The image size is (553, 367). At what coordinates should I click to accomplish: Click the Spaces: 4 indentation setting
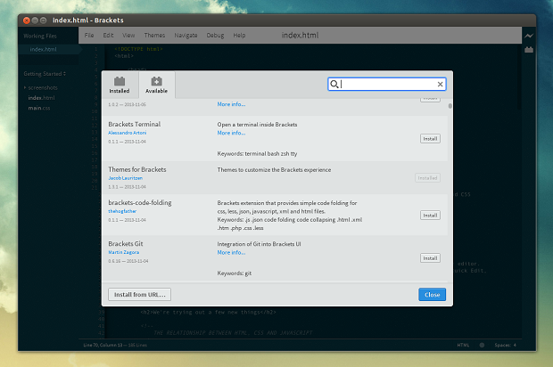tap(505, 345)
